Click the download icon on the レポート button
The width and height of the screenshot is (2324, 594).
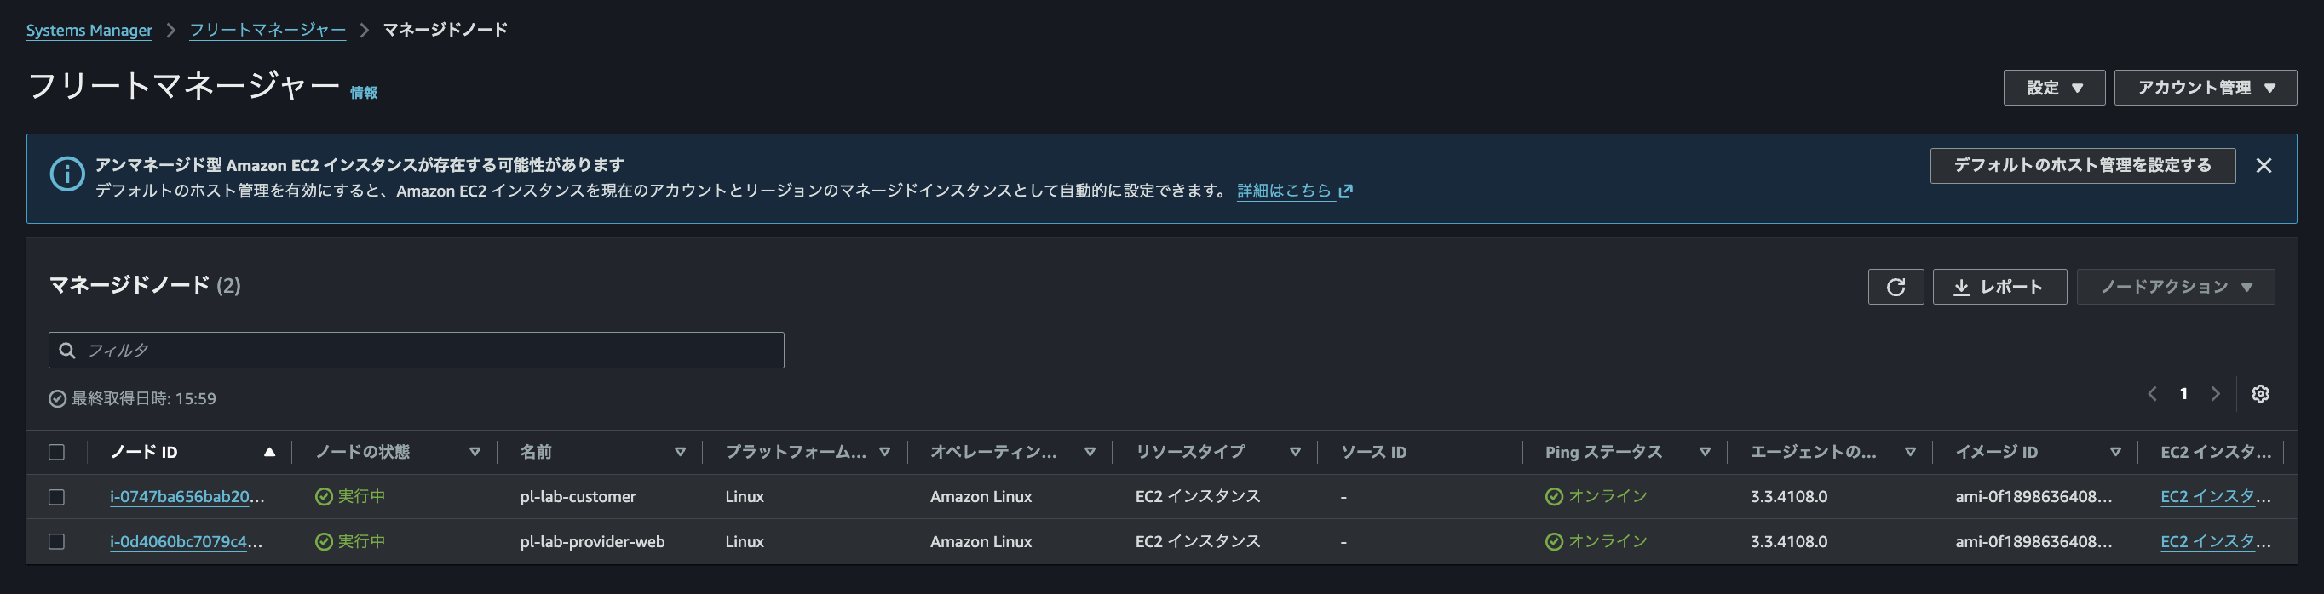tap(1961, 287)
